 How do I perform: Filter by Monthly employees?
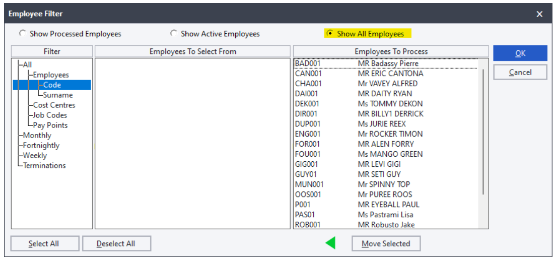pos(37,135)
